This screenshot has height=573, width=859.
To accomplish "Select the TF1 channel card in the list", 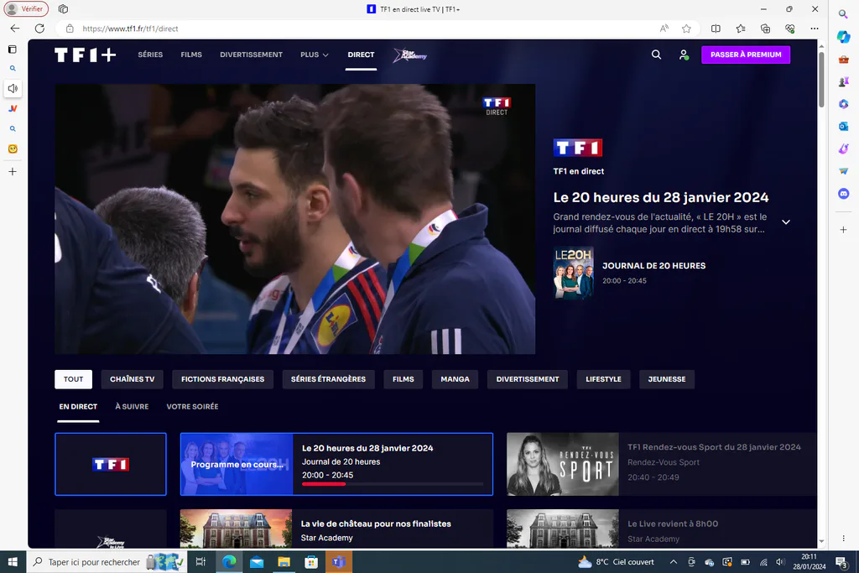I will tap(111, 464).
